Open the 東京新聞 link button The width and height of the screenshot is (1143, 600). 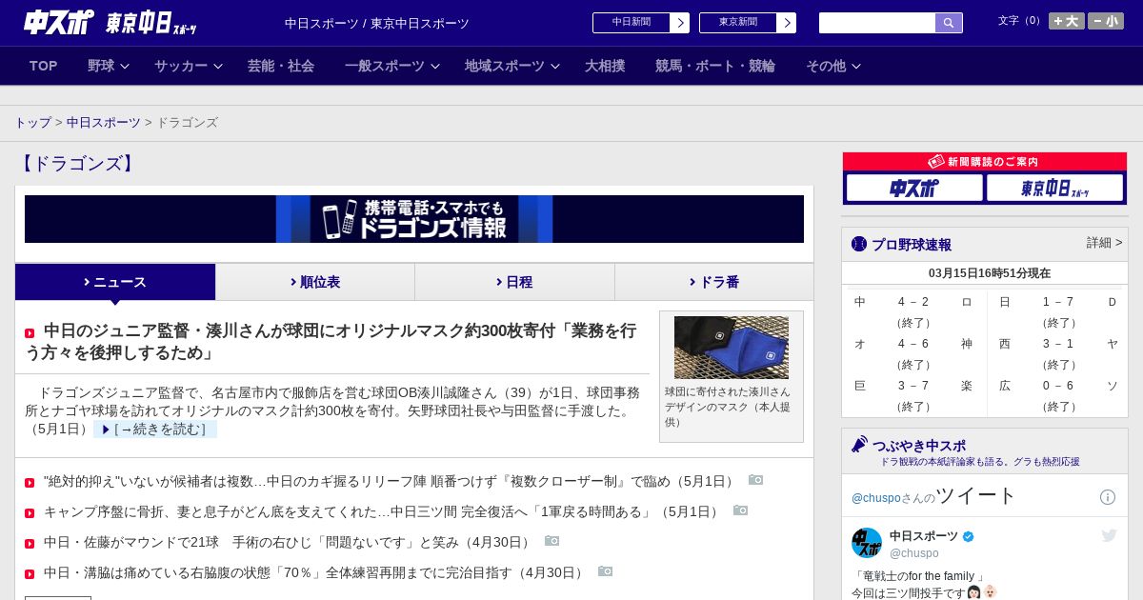pyautogui.click(x=738, y=23)
